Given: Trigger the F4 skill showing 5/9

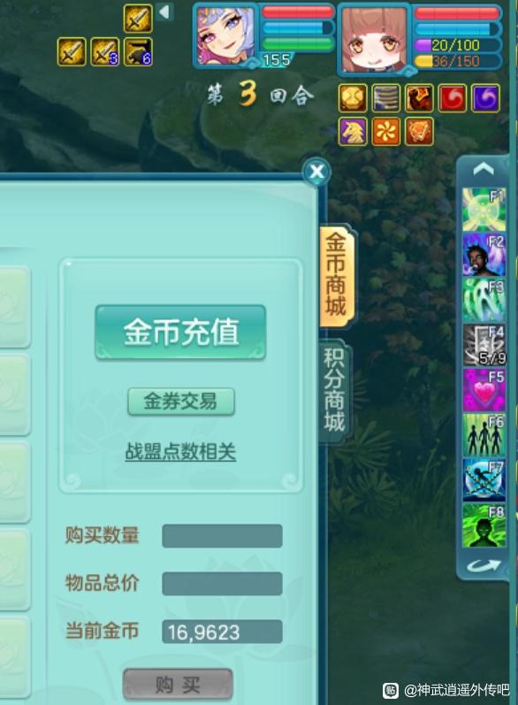Looking at the screenshot, I should click(484, 345).
